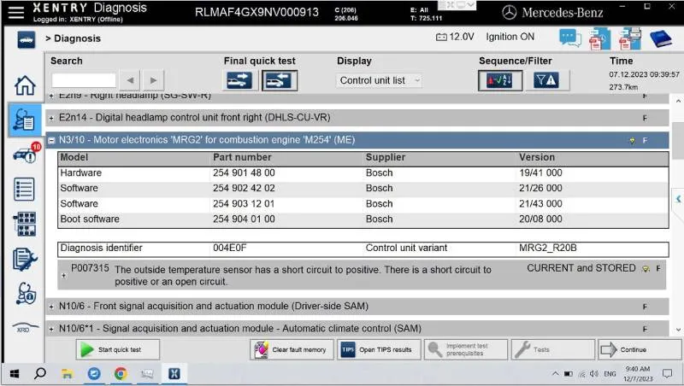
Task: Open TIPS results button
Action: click(x=379, y=349)
